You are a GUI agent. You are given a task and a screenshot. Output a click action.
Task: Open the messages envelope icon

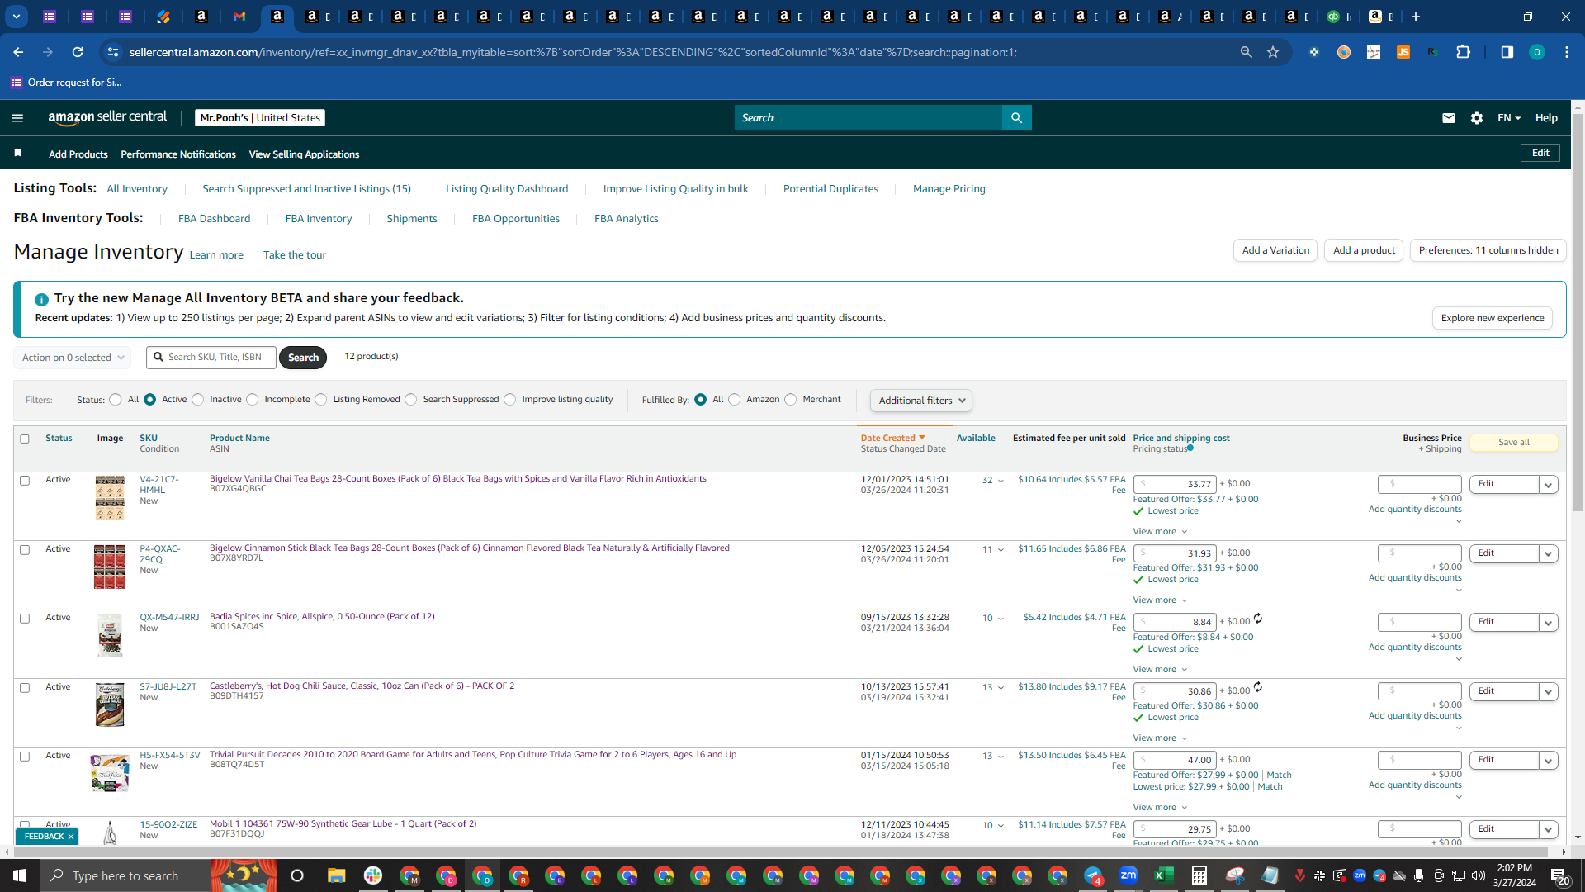tap(1448, 118)
